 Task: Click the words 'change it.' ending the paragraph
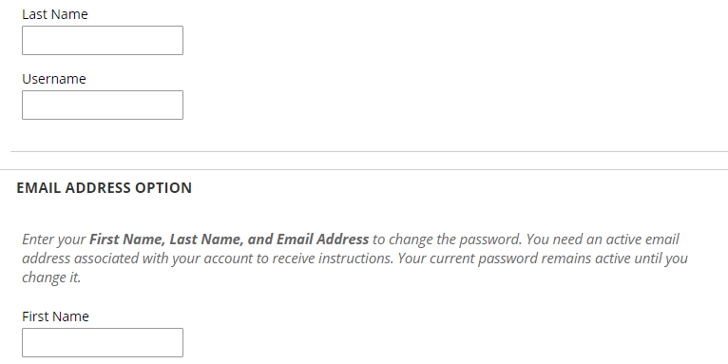click(51, 278)
